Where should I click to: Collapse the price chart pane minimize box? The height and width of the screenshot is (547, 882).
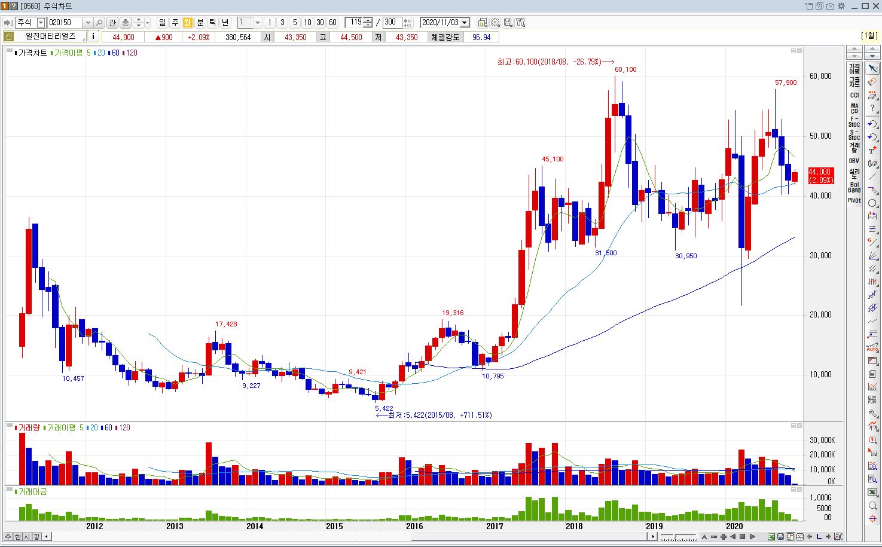point(794,51)
